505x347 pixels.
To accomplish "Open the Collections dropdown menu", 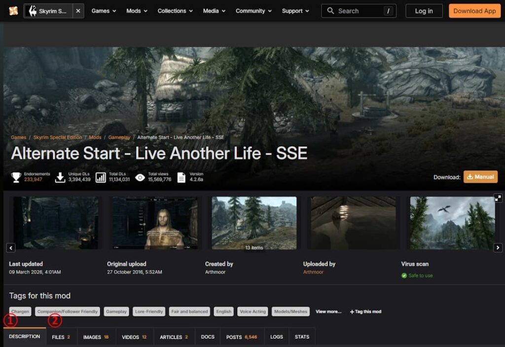I will coord(176,11).
